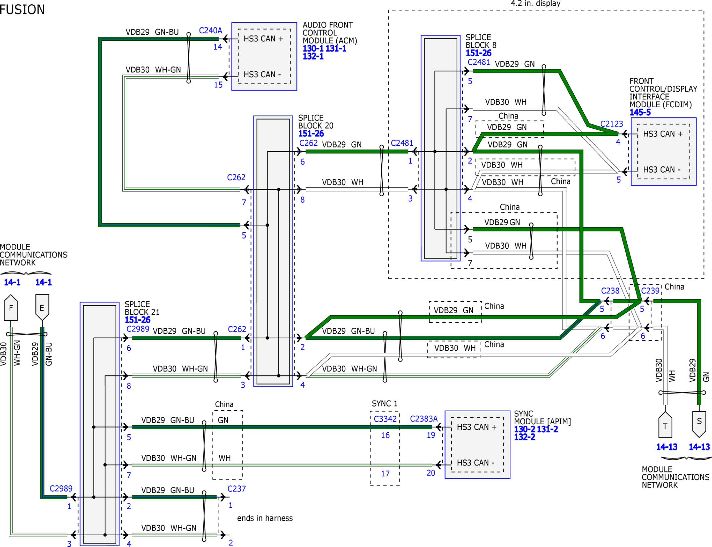Screen dimensions: 712x547
Task: Select the Splice Block 21 component box
Action: click(x=100, y=424)
